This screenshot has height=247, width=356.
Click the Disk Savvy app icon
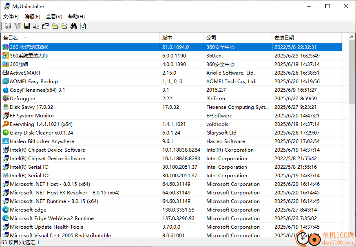(x=5, y=107)
